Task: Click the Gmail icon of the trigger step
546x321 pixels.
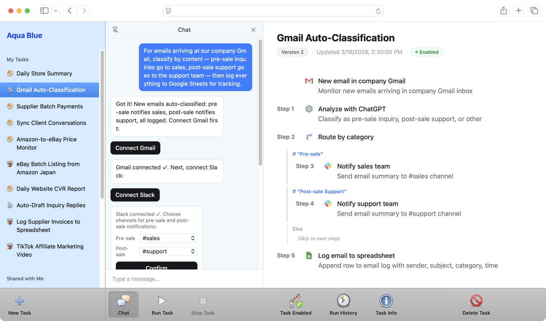Action: pyautogui.click(x=309, y=81)
